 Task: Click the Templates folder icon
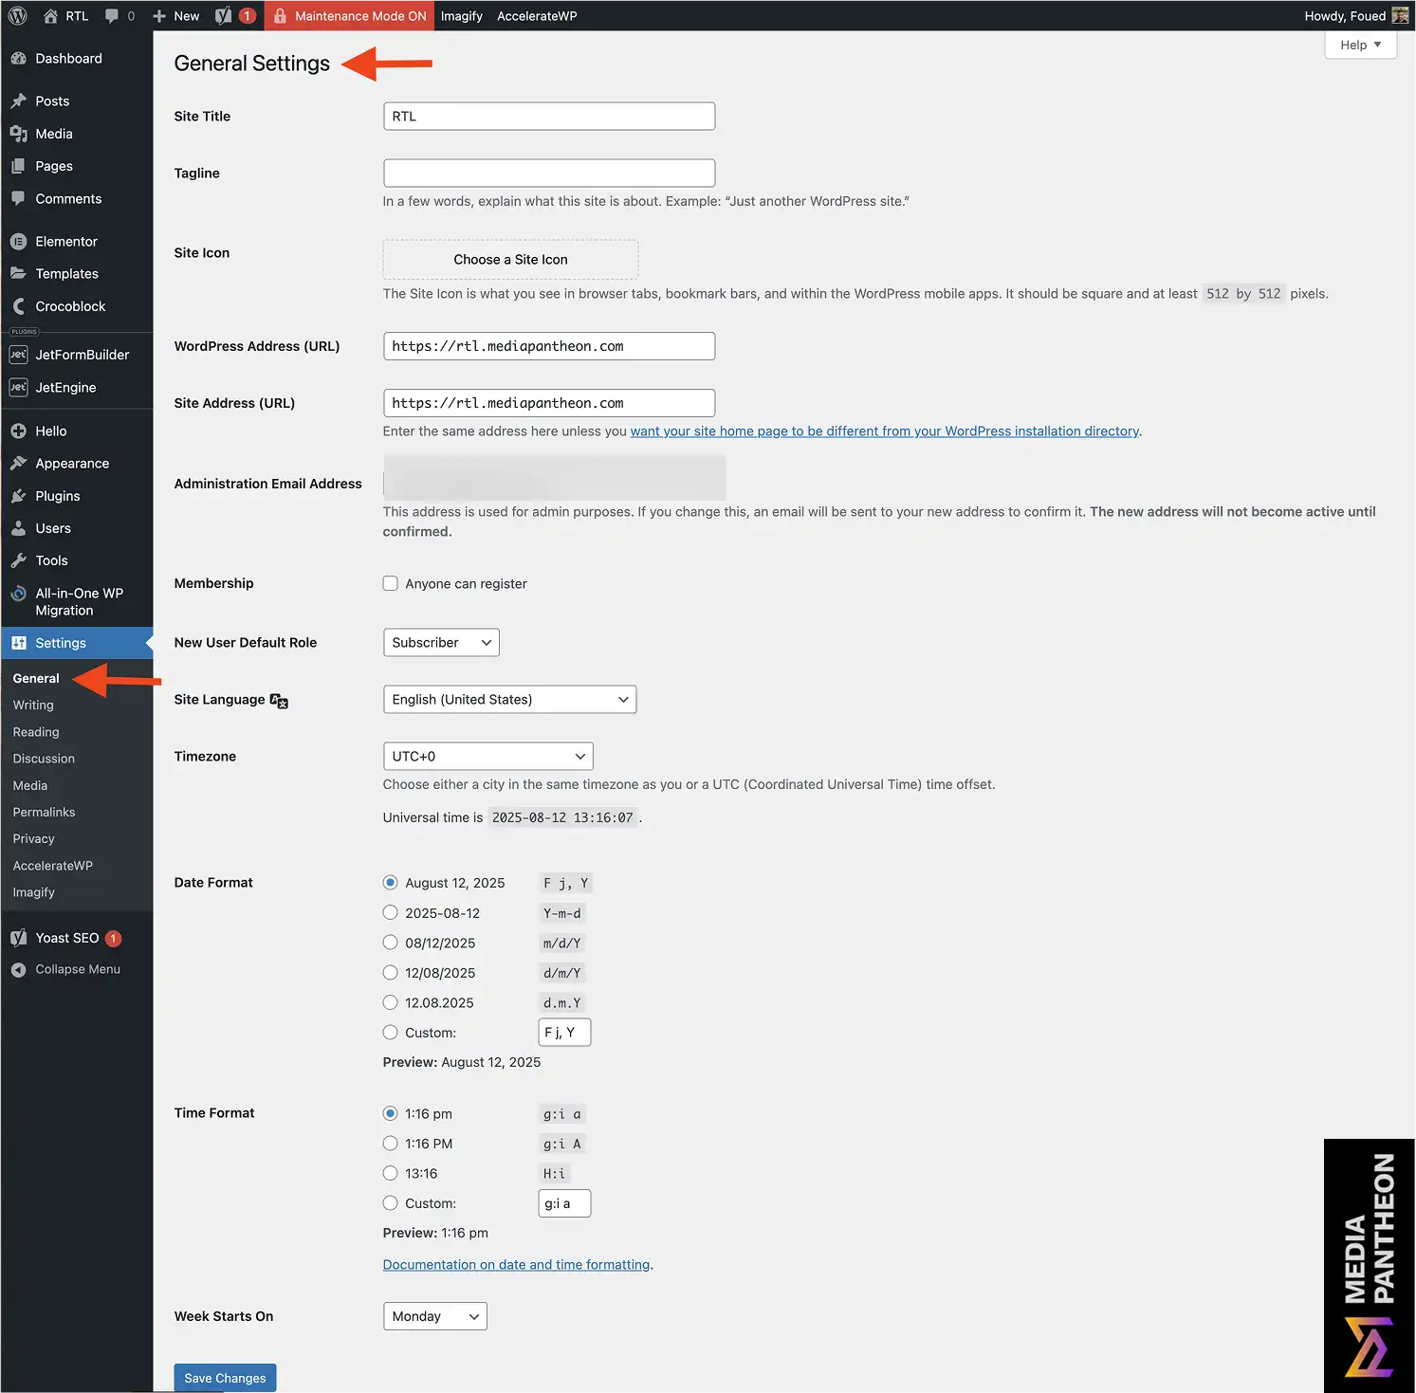[18, 273]
